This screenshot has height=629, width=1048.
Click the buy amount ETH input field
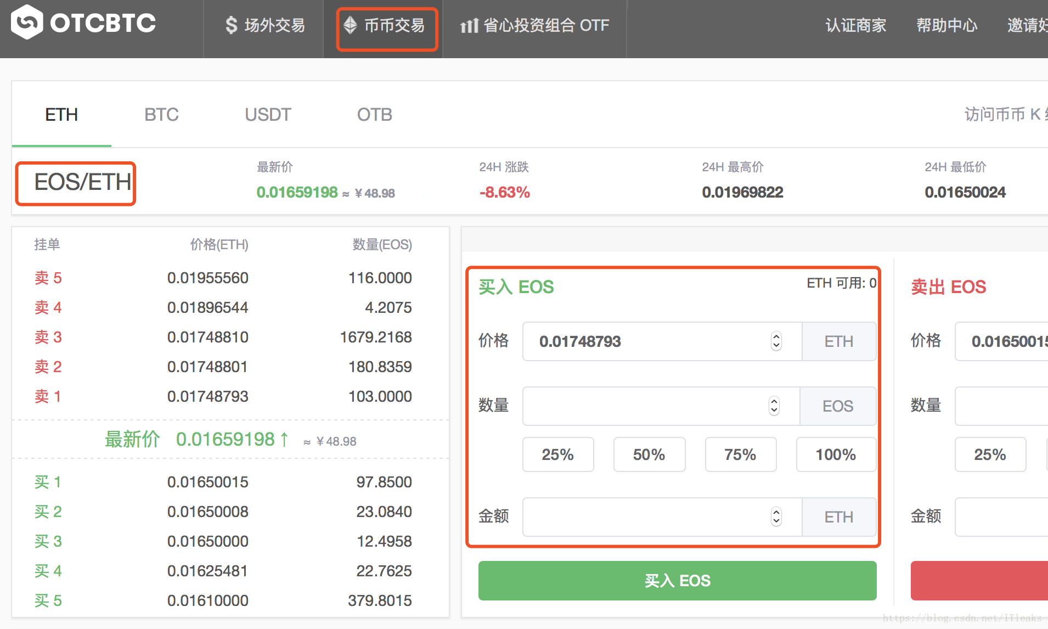662,517
